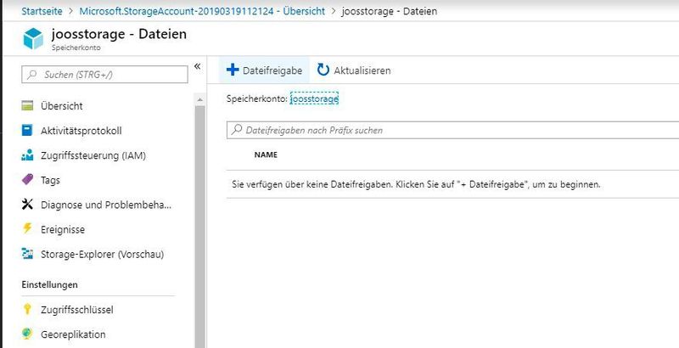Viewport: 679px width, 348px height.
Task: Click the purple Tags icon
Action: coord(27,180)
